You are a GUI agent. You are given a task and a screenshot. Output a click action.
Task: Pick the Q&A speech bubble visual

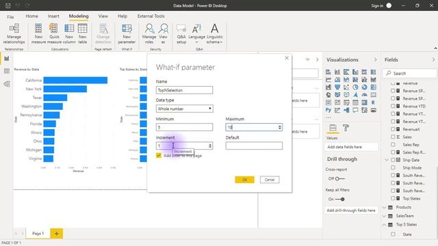click(x=355, y=110)
